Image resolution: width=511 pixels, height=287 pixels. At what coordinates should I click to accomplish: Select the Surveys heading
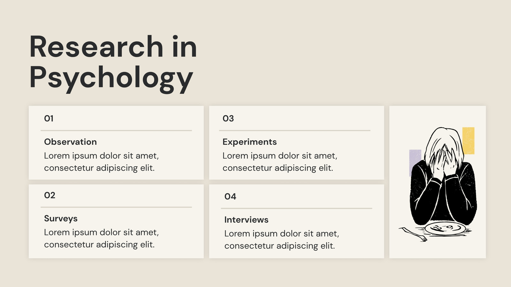(x=61, y=218)
